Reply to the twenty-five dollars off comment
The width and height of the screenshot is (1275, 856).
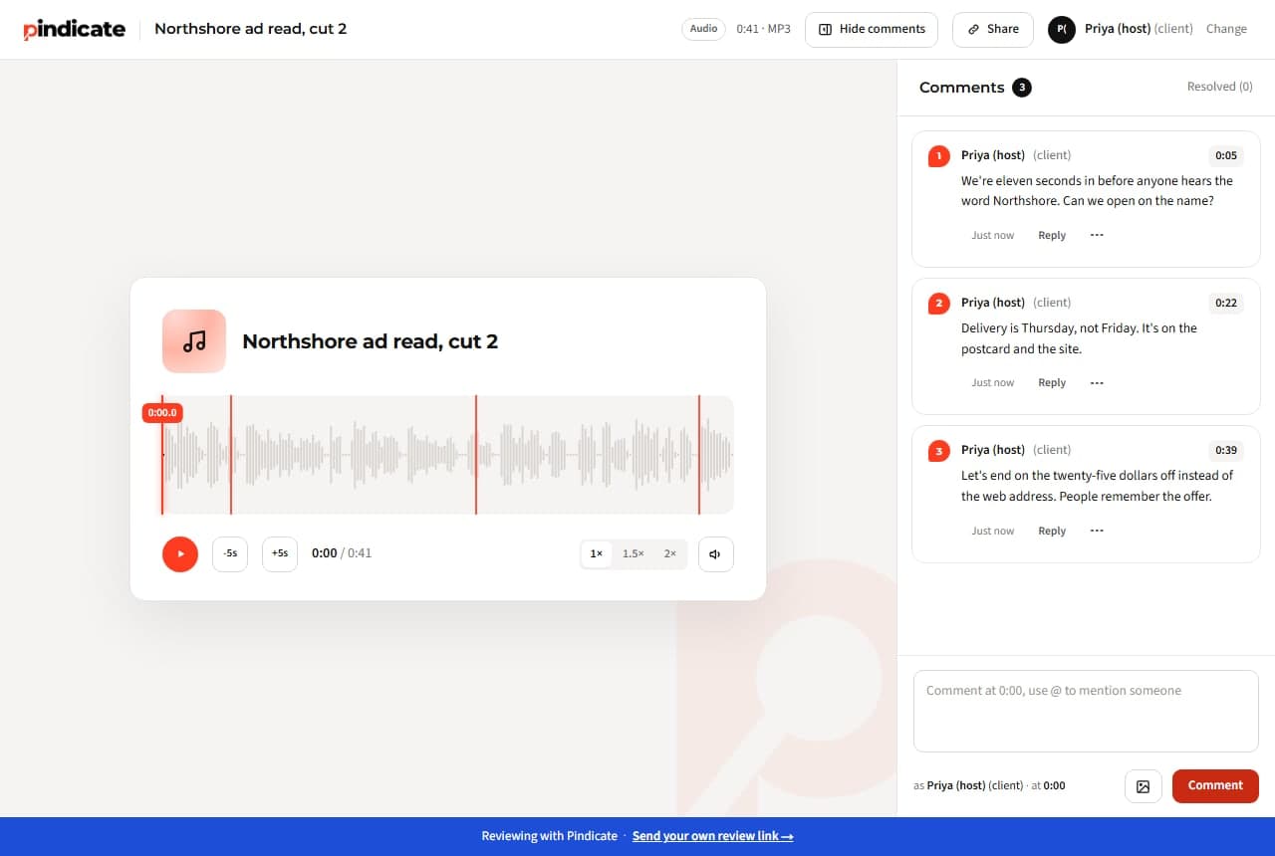[x=1052, y=531]
